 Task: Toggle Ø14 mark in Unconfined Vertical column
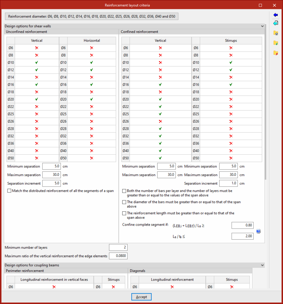tap(36, 77)
